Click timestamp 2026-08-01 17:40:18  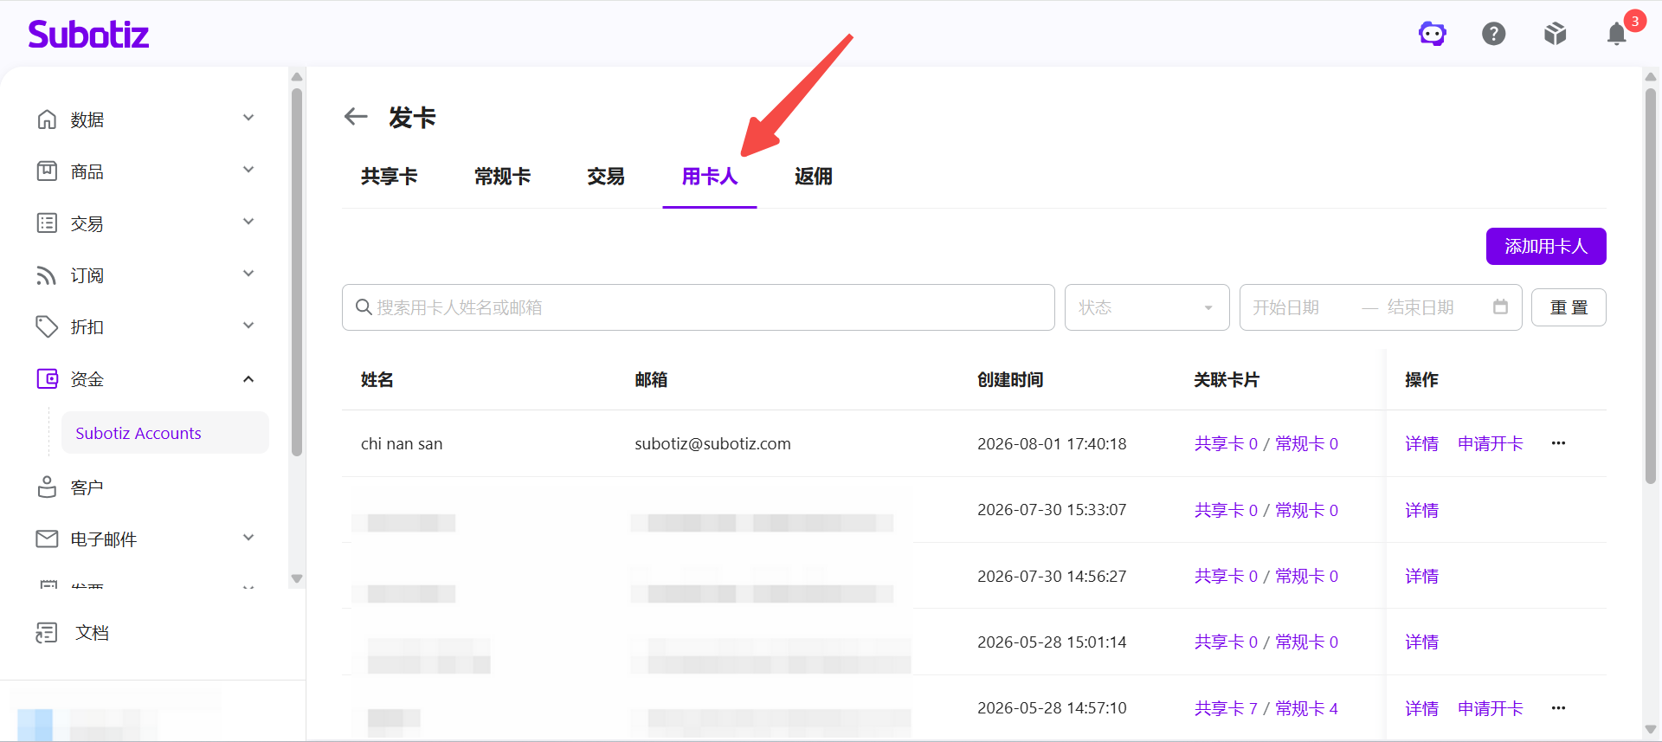[x=1052, y=444]
